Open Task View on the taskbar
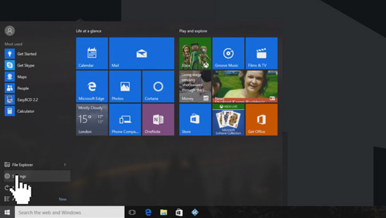The width and height of the screenshot is (386, 218). tap(132, 212)
